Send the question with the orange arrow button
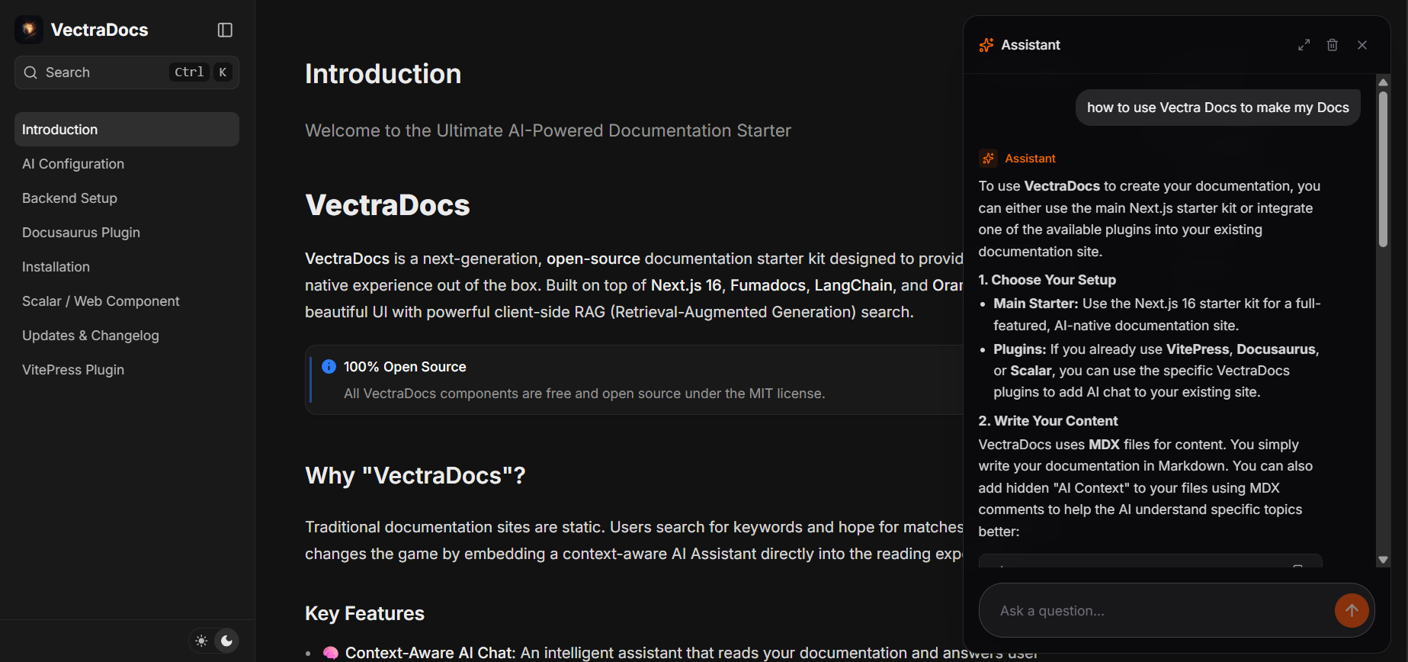 pyautogui.click(x=1352, y=610)
